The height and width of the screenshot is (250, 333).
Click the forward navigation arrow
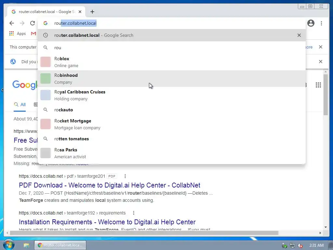(22, 23)
